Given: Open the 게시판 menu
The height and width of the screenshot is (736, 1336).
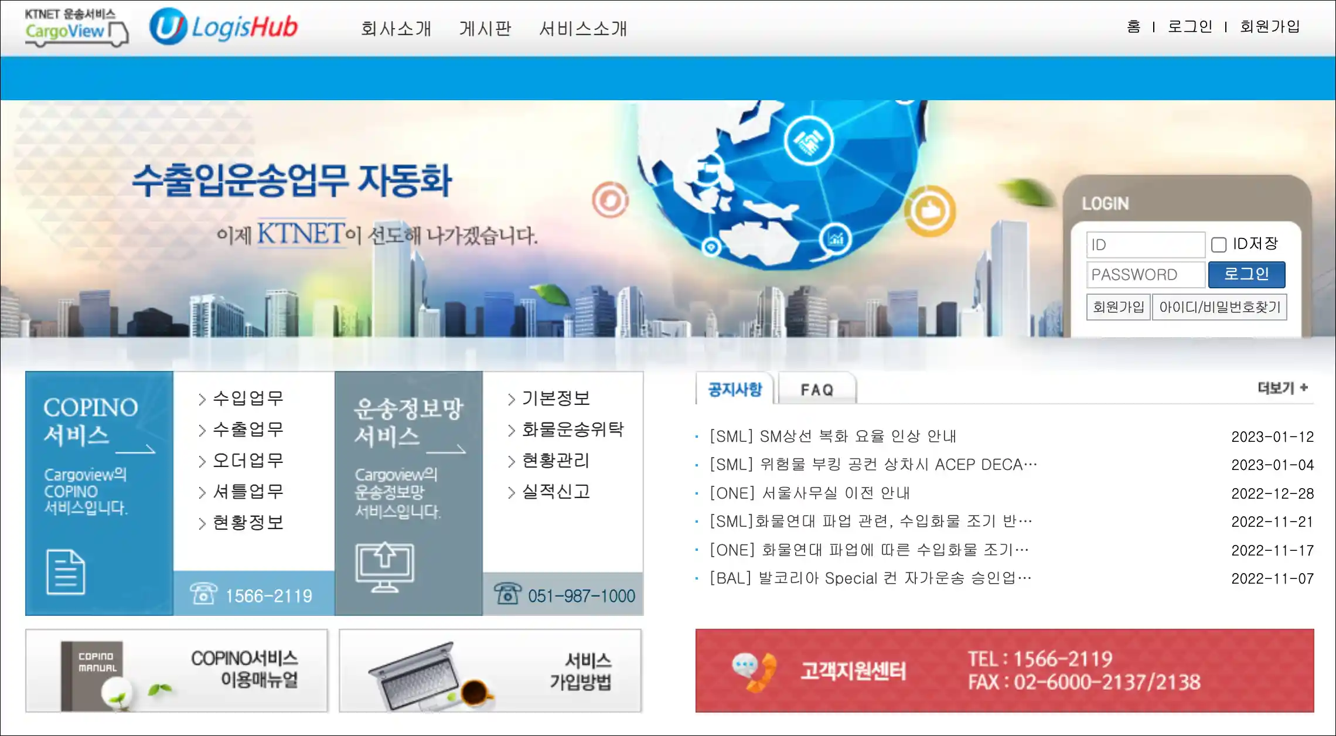Looking at the screenshot, I should click(x=485, y=28).
